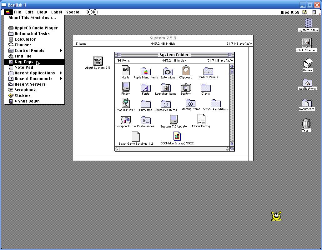Click the eyes icon in menu bar

[92, 12]
